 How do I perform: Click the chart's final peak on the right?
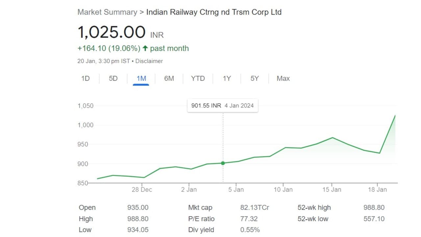(395, 116)
